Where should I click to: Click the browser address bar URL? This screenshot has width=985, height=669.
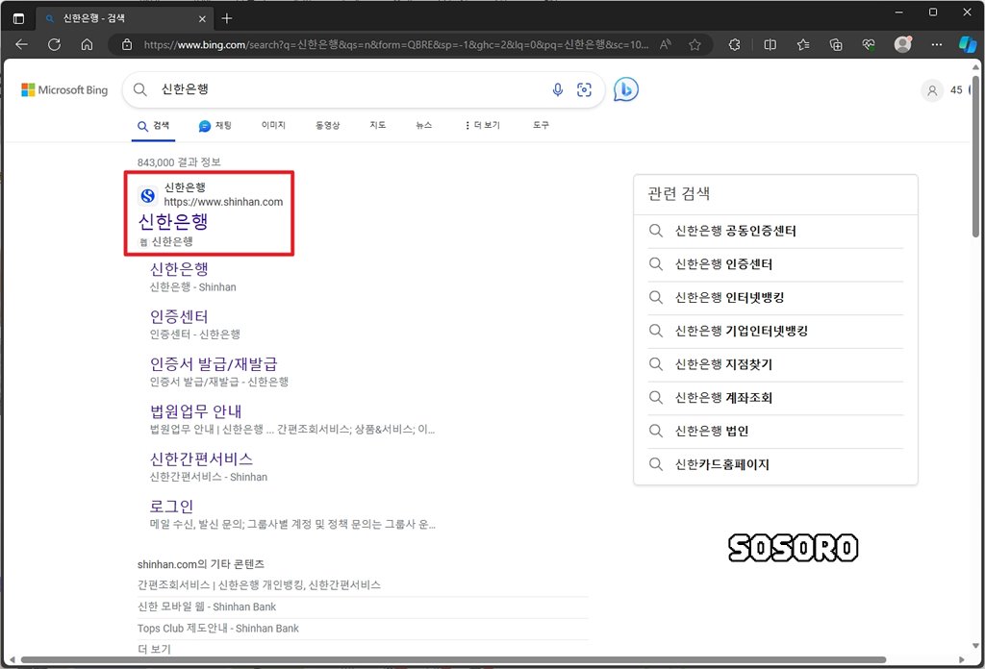click(395, 44)
